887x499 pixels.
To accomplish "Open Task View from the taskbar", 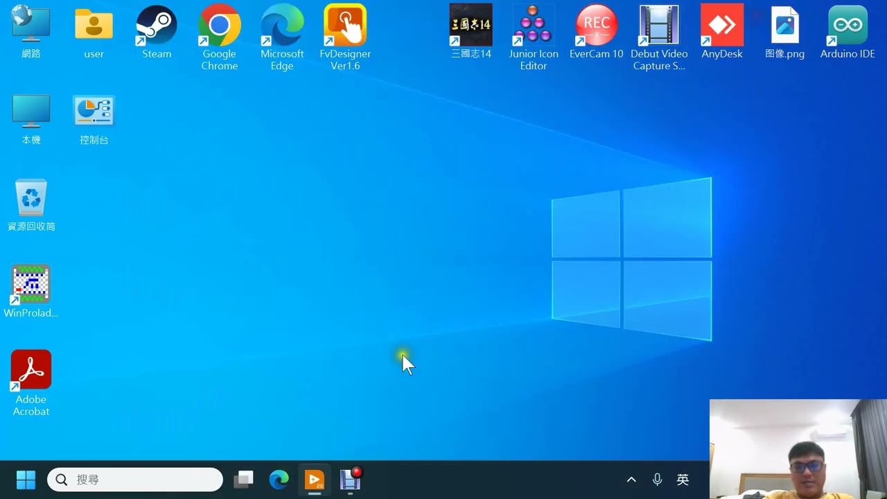I will (x=243, y=480).
